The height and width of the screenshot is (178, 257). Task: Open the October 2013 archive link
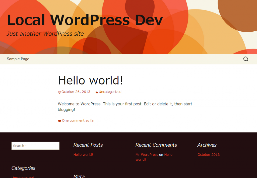209,155
